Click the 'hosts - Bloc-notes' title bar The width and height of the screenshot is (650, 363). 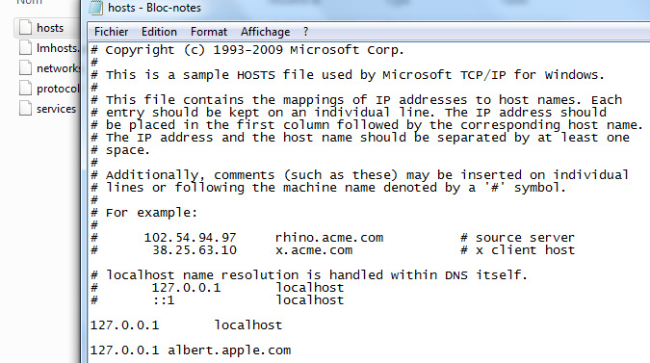(154, 8)
